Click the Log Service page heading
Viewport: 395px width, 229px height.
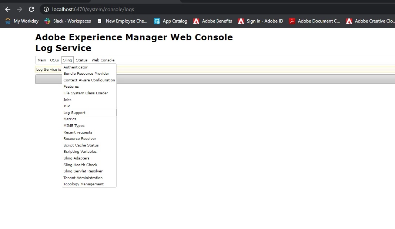(x=63, y=48)
